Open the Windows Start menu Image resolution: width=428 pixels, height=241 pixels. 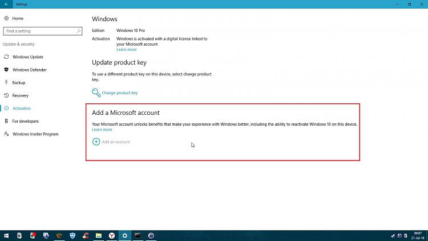[x=6, y=235]
